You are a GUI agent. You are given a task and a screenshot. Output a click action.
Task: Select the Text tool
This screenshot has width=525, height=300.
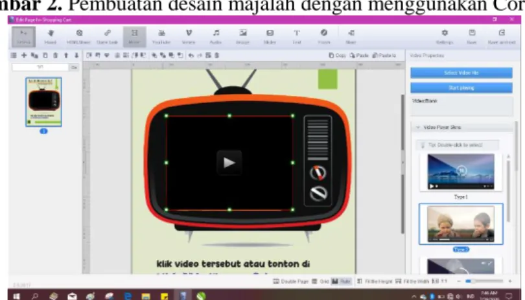pos(297,37)
